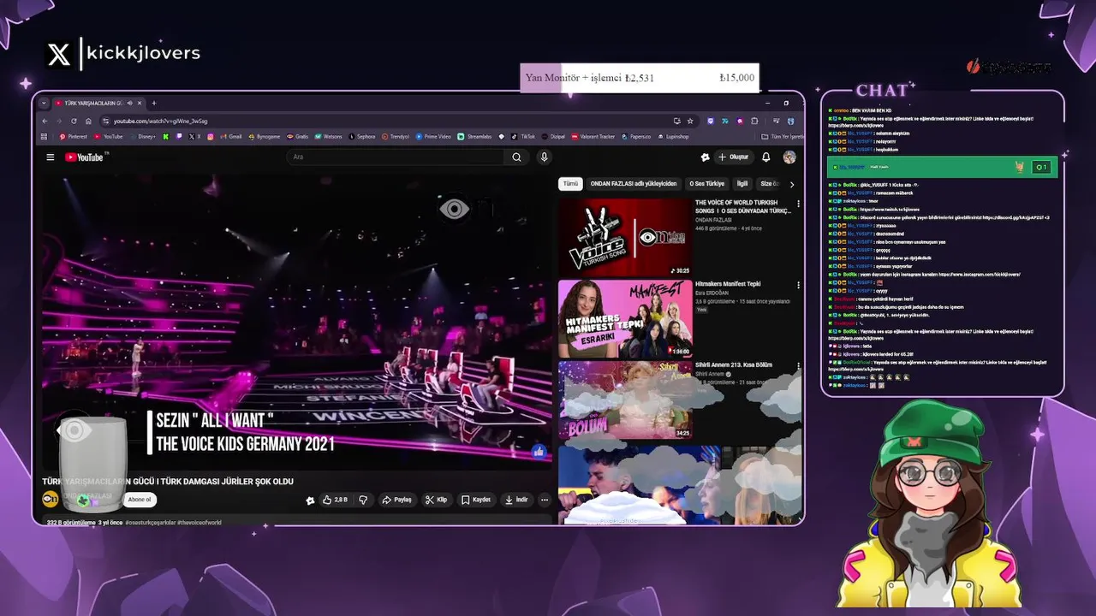The height and width of the screenshot is (616, 1096).
Task: Like the video with thumbs up
Action: pyautogui.click(x=335, y=500)
